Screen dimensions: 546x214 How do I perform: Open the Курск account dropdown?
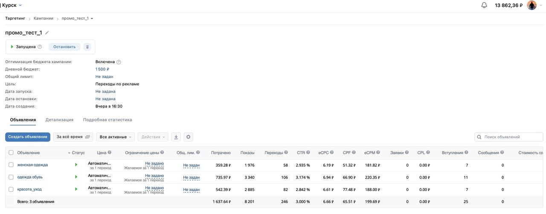[x=12, y=6]
